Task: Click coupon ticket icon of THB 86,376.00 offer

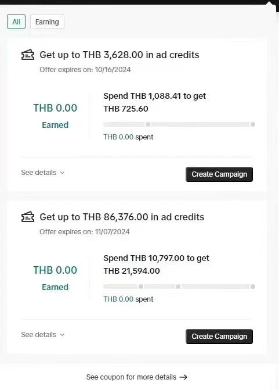Action: (28, 217)
